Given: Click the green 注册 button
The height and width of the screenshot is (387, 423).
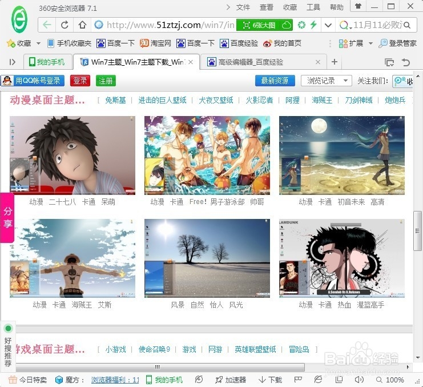Looking at the screenshot, I should (106, 81).
